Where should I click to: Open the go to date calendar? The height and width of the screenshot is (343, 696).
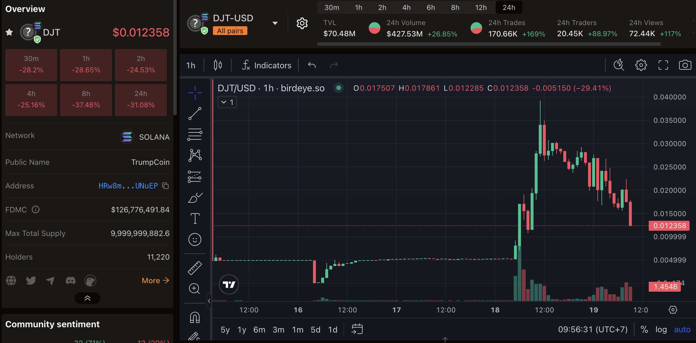[x=357, y=329]
